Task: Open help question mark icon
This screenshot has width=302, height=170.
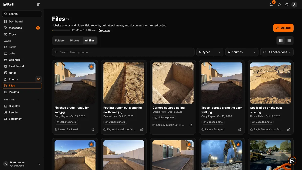Action: coord(287,5)
